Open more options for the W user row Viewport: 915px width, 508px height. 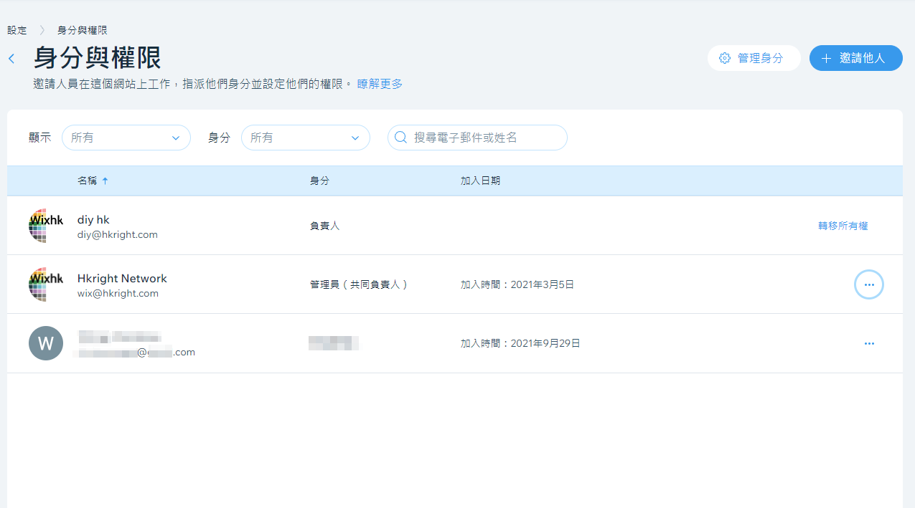click(x=868, y=344)
